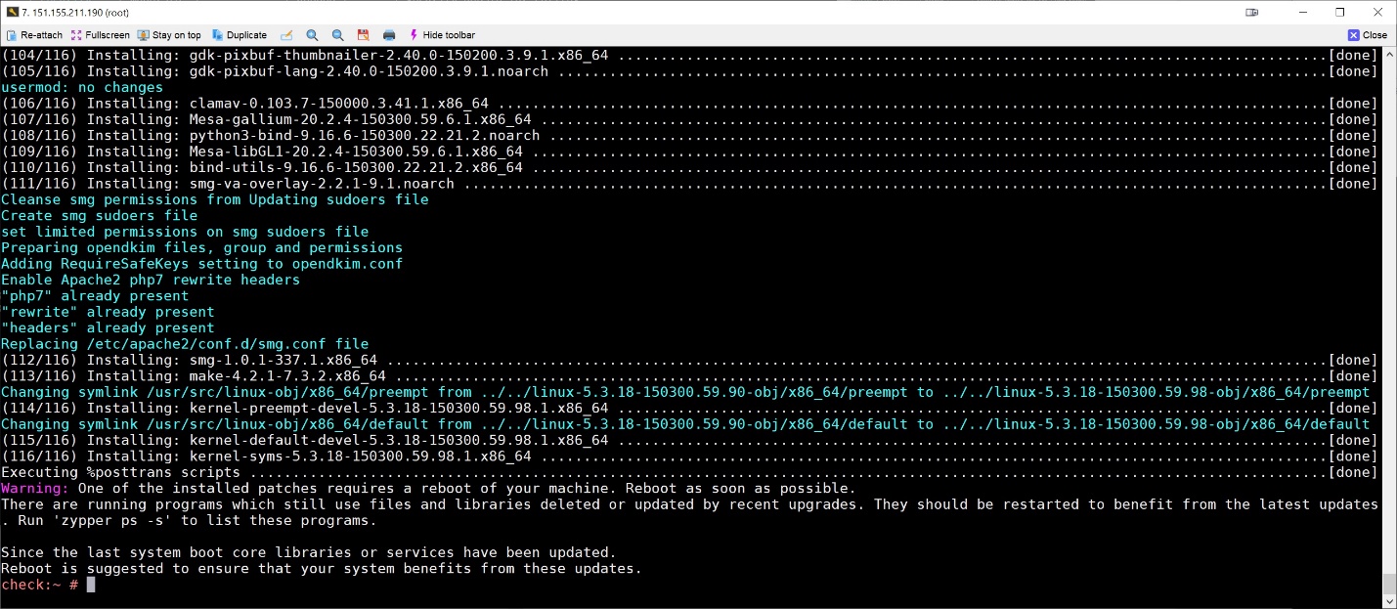Toggle Fullscreen for the session
Screen dimensions: 1397x609
[101, 34]
